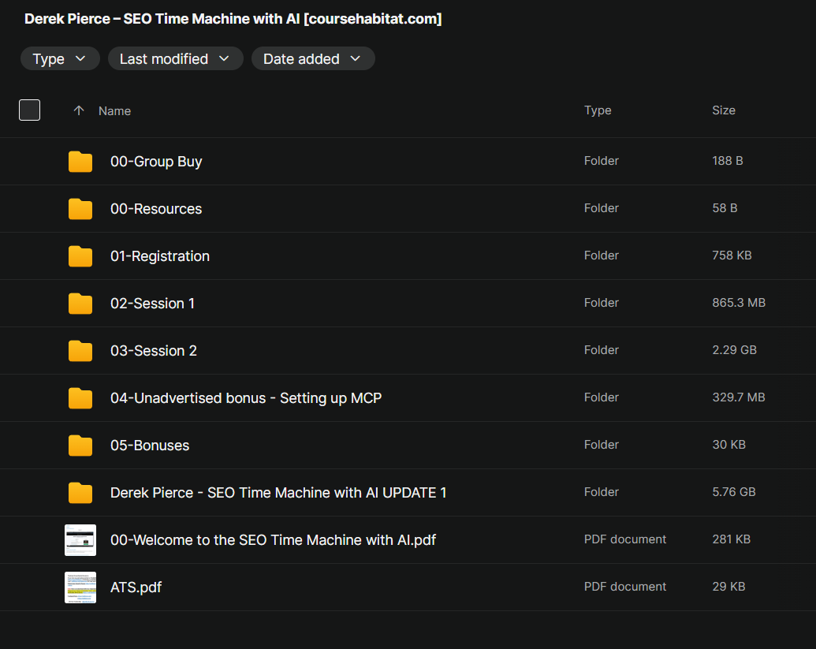Image resolution: width=816 pixels, height=649 pixels.
Task: Click the 00-Group Buy folder icon
Action: [80, 162]
